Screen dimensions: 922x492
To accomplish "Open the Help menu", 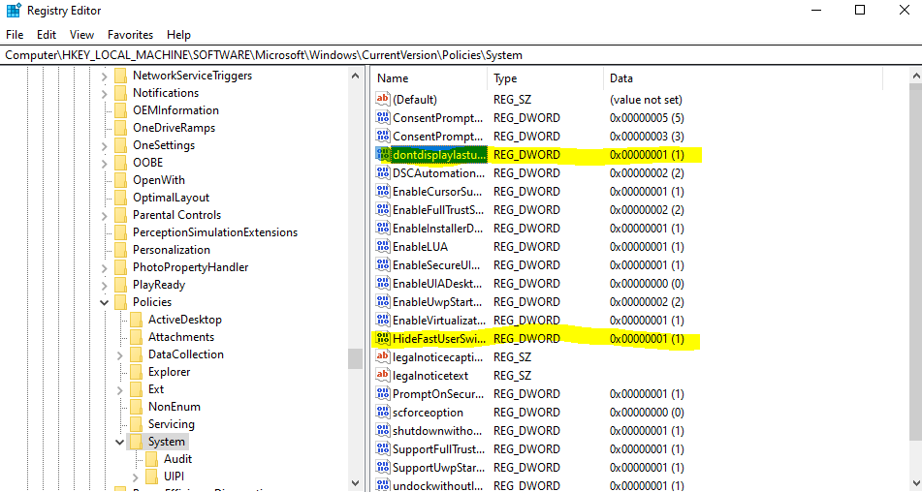I will pyautogui.click(x=178, y=35).
